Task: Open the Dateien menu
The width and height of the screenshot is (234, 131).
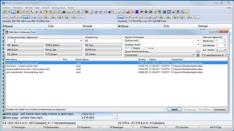Action: 7,8
